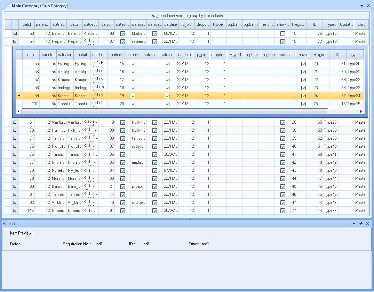The width and height of the screenshot is (374, 292).
Task: Click the Registration No. label in Product panel
Action: (77, 244)
